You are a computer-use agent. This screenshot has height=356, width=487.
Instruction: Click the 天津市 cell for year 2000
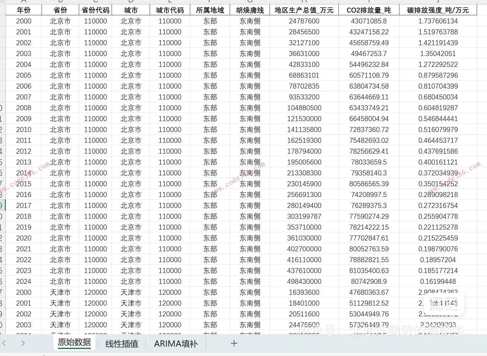coord(60,292)
